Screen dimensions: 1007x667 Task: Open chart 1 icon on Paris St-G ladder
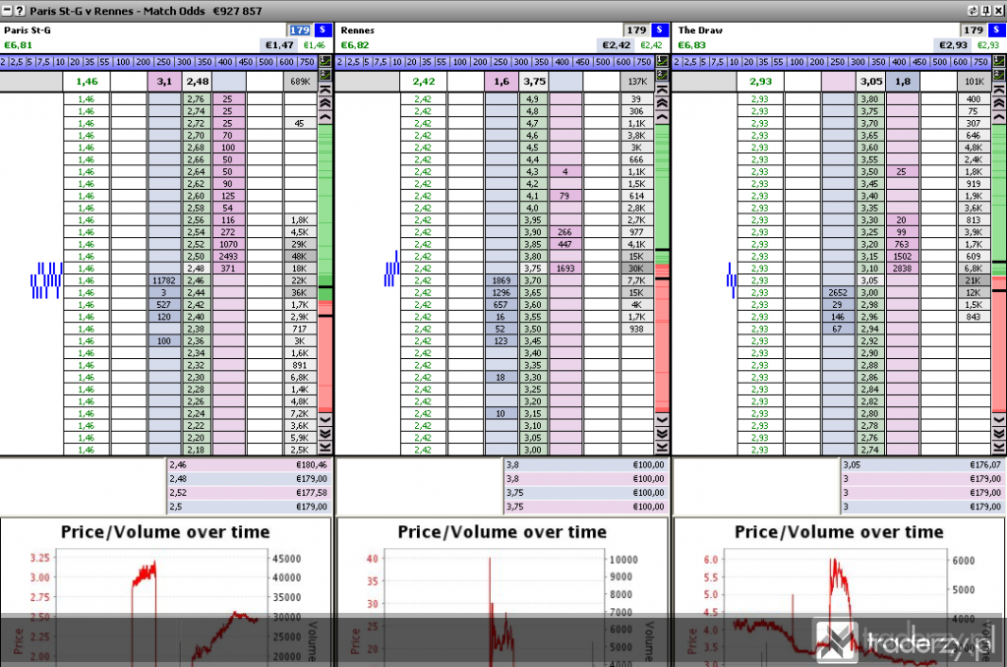[325, 62]
